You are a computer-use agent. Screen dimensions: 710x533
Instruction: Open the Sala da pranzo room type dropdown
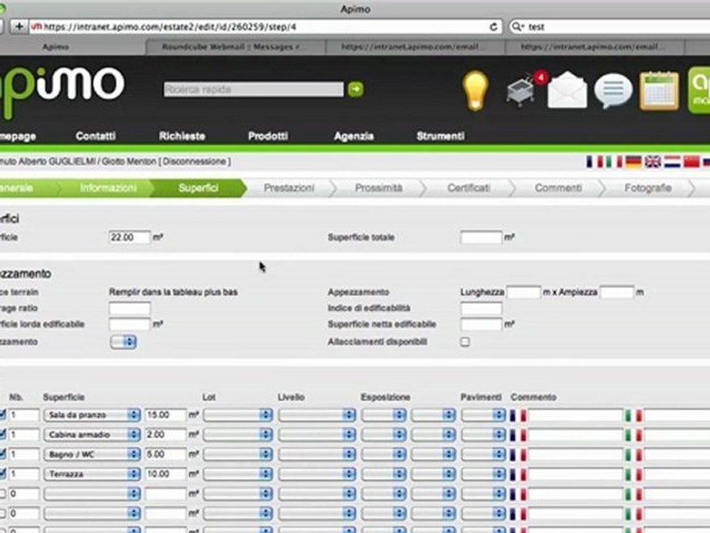[92, 415]
